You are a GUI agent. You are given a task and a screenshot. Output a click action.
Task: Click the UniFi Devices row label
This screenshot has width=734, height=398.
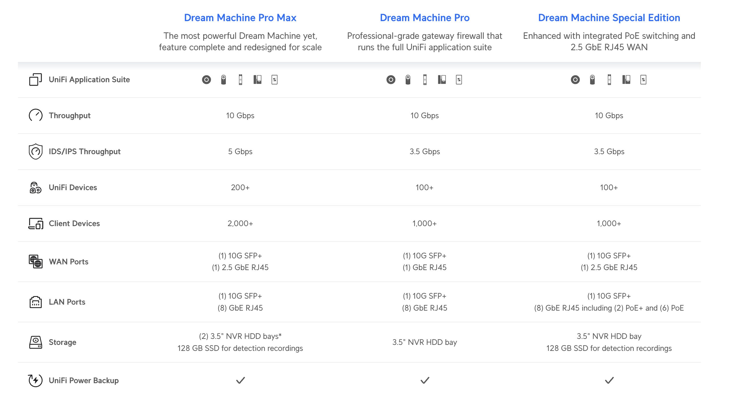pyautogui.click(x=73, y=188)
